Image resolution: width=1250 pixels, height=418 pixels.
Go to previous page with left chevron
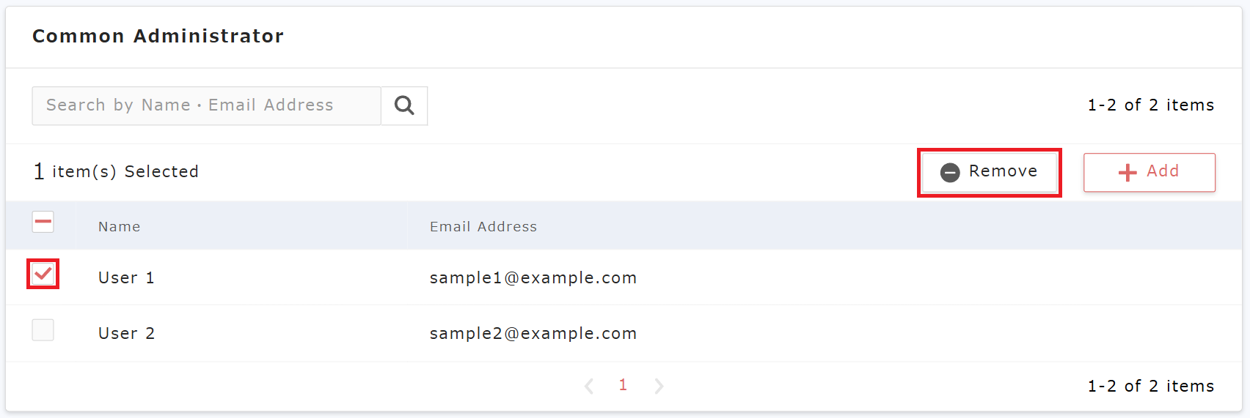pyautogui.click(x=589, y=386)
